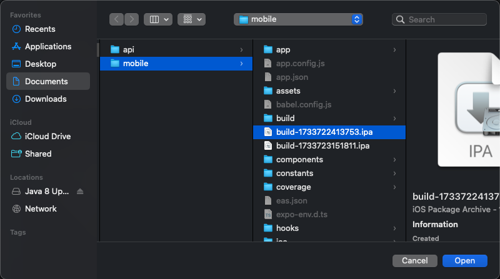Select the Downloads arrow icon
This screenshot has width=500, height=279.
(16, 99)
